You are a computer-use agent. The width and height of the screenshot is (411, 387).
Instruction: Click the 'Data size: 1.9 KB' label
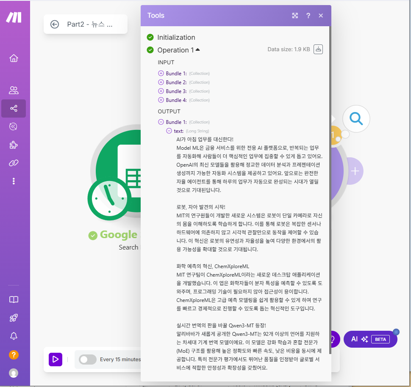289,49
